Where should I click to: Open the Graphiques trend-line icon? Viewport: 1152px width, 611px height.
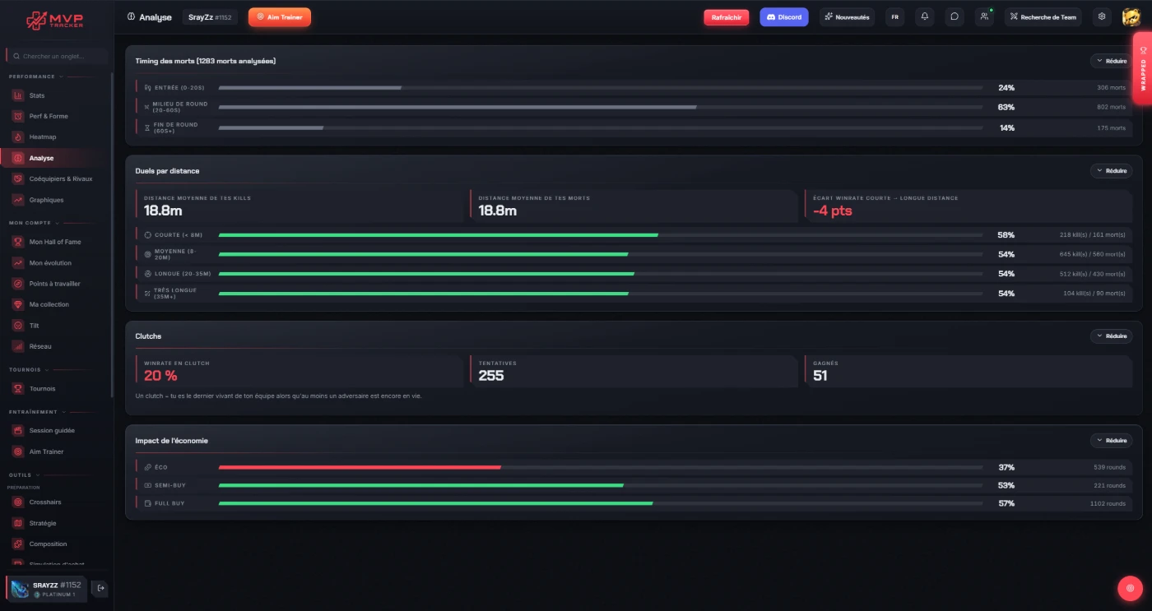[18, 200]
